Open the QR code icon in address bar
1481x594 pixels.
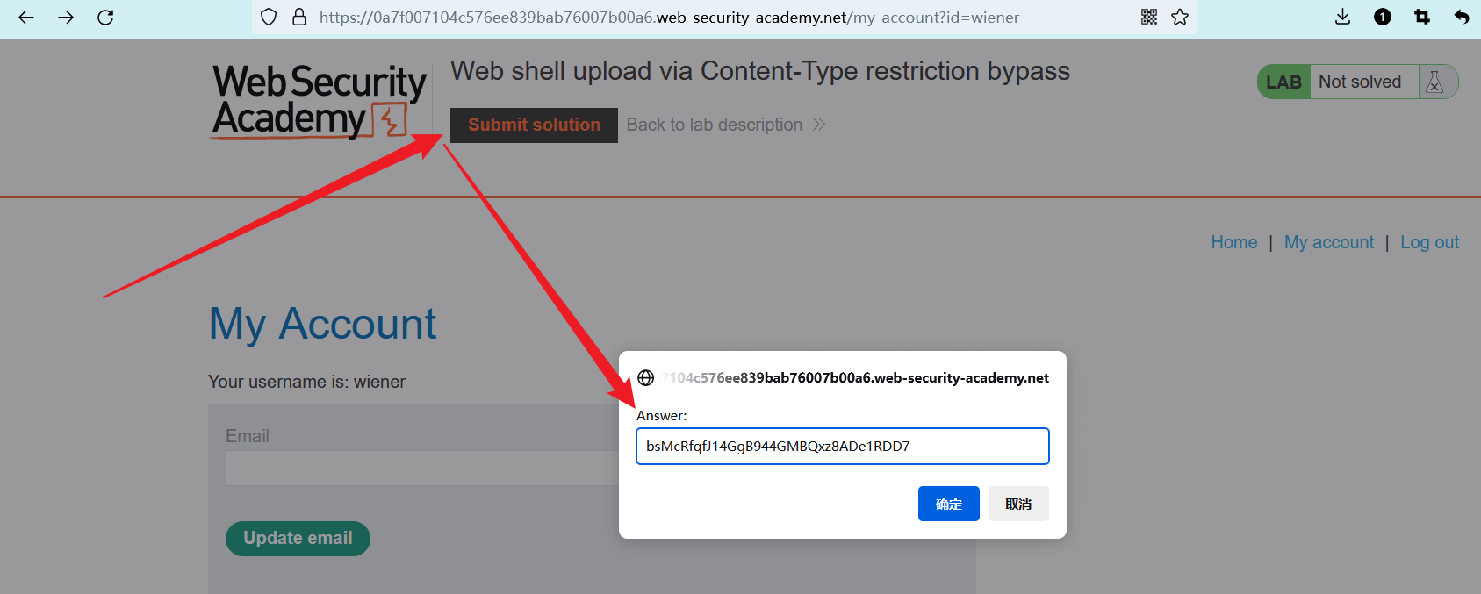tap(1149, 17)
